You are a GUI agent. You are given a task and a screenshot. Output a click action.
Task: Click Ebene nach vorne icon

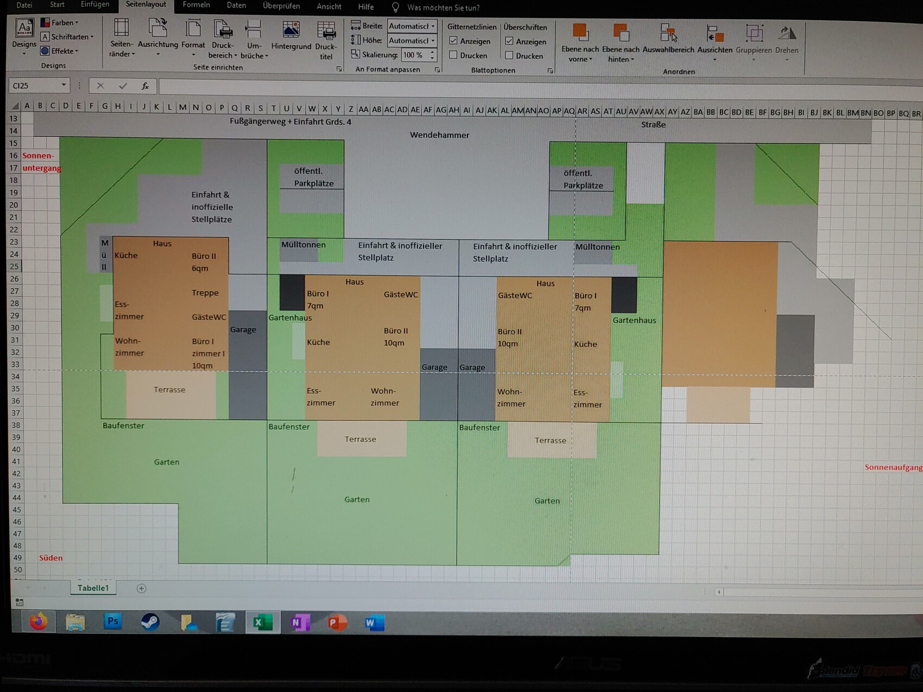pos(580,33)
